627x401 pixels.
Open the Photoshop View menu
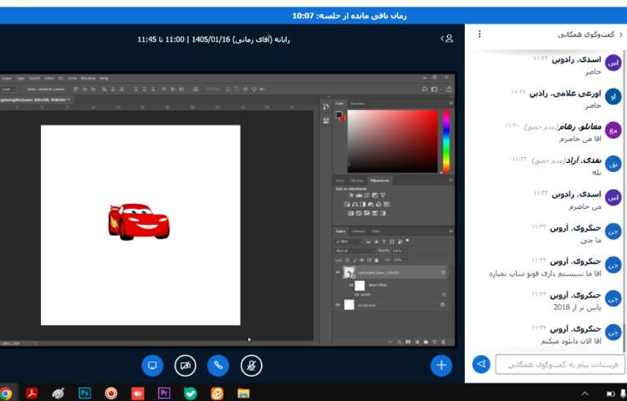point(72,79)
